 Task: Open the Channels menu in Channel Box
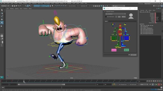click(x=142, y=10)
